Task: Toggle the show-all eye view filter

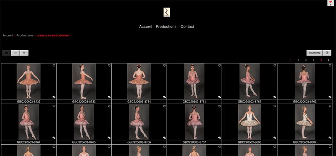Action: 6,53
